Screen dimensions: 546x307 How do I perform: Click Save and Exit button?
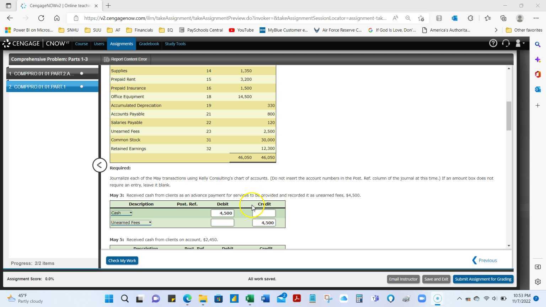pyautogui.click(x=436, y=279)
